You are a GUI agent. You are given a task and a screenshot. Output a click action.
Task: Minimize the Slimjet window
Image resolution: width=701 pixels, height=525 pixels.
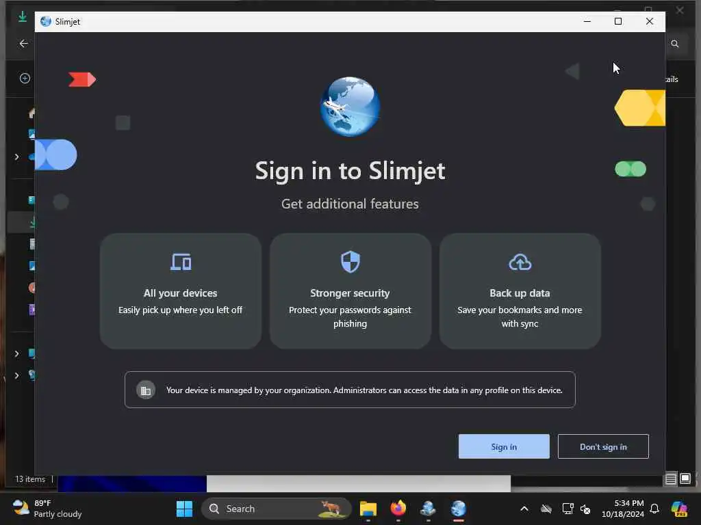(x=587, y=21)
